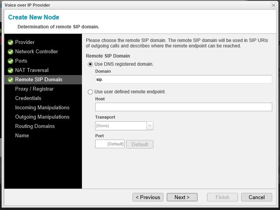Click the green checkmark beside Provider

(10, 42)
